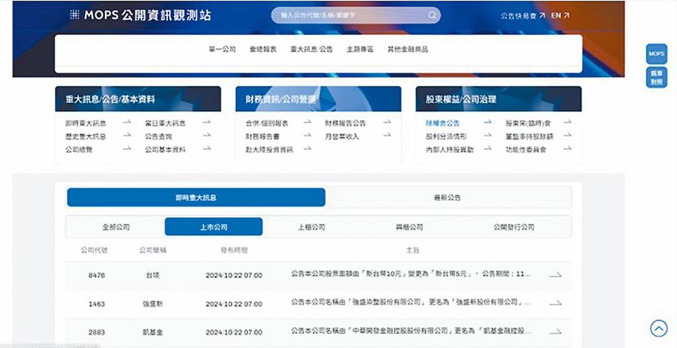Image resolution: width=677 pixels, height=348 pixels.
Task: Click the company search input field
Action: tap(356, 16)
